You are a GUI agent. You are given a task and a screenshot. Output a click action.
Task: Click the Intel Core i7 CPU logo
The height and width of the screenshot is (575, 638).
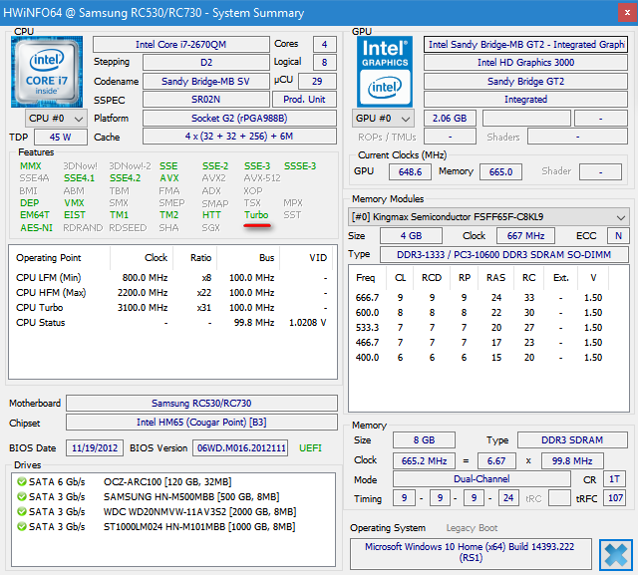pyautogui.click(x=47, y=72)
